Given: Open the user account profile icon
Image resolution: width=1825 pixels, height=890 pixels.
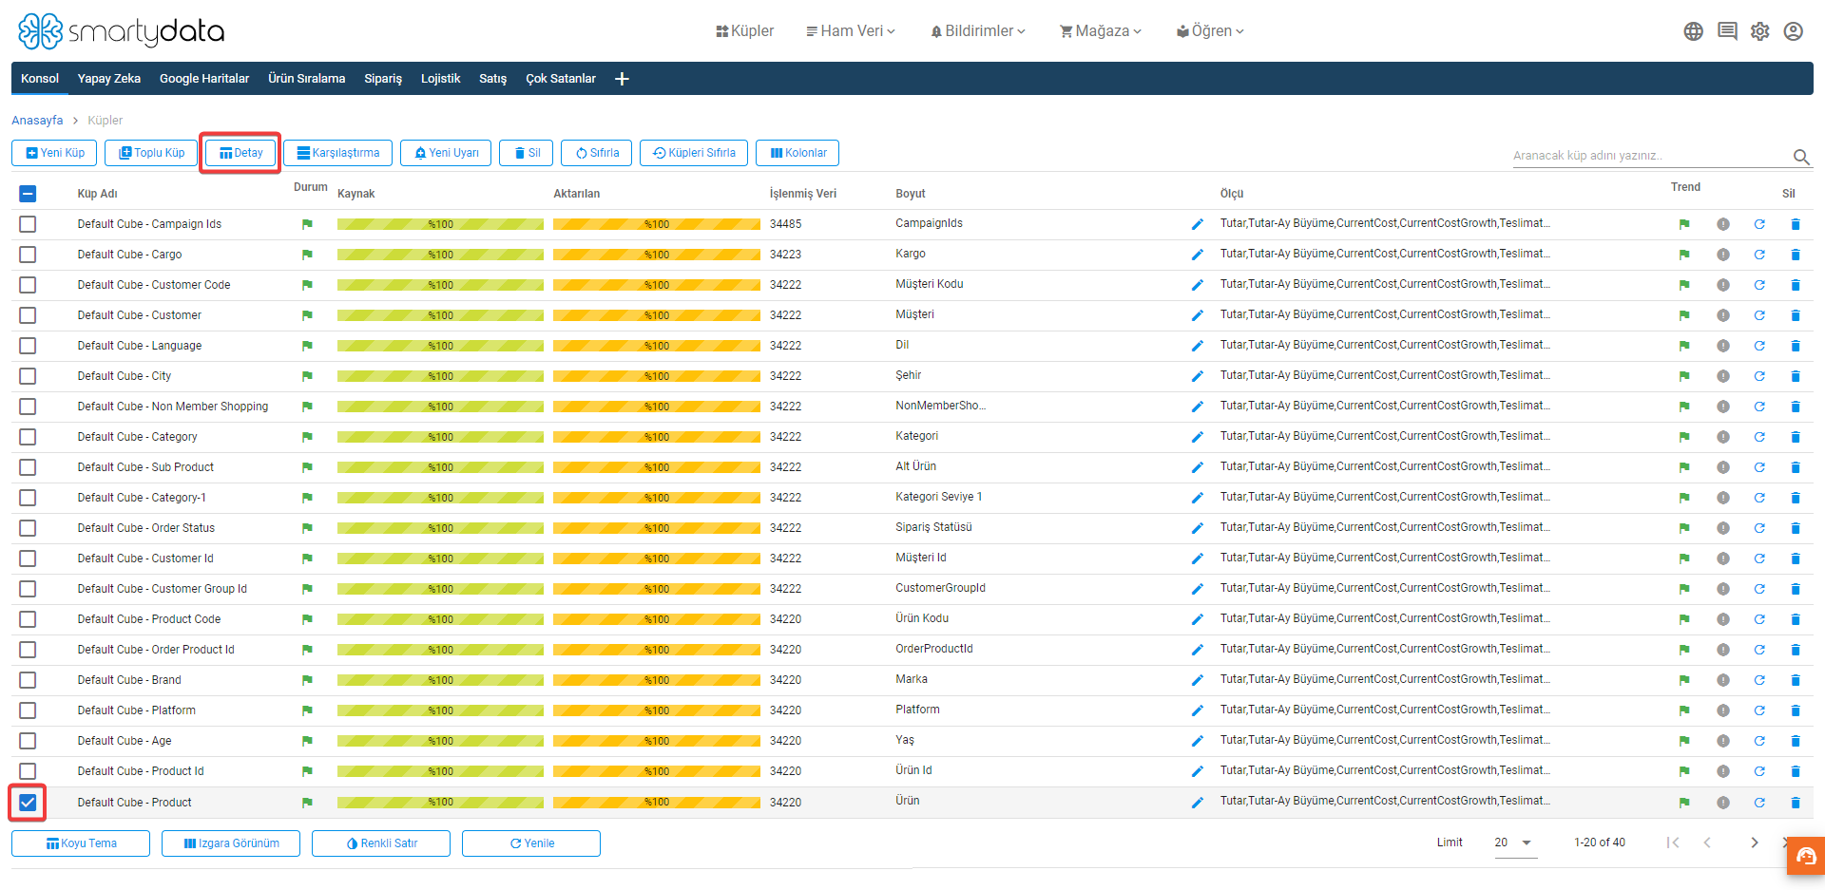Looking at the screenshot, I should 1794,31.
